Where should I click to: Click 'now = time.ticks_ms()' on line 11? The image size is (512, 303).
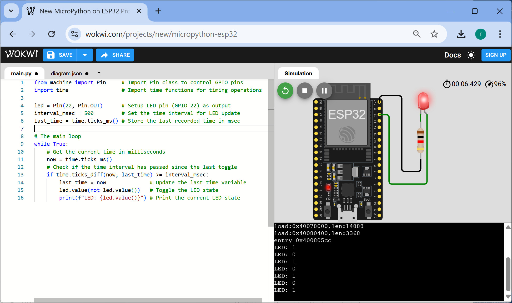pos(79,159)
